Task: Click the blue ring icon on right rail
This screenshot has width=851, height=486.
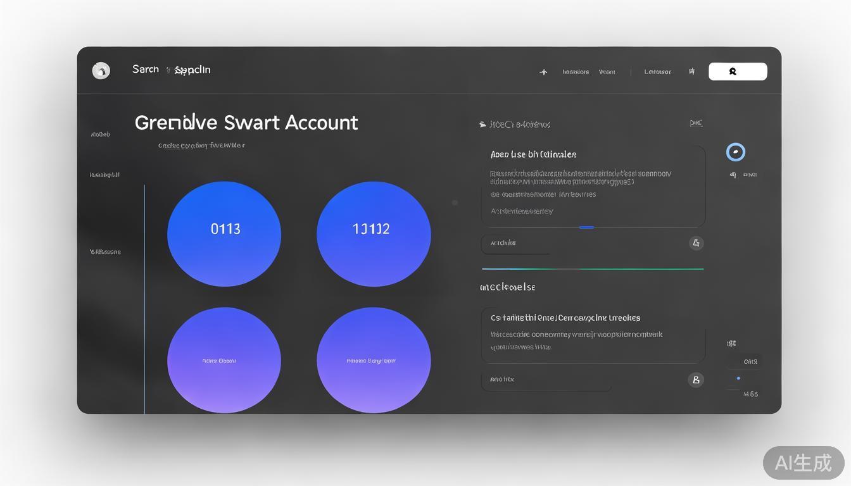Action: [735, 152]
